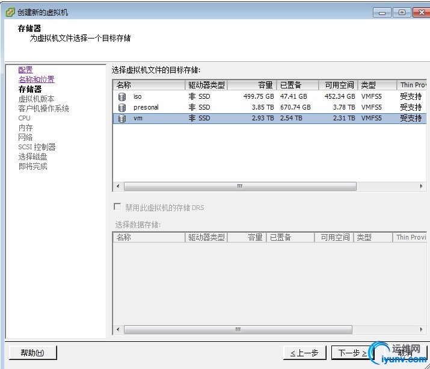The width and height of the screenshot is (430, 369).
Task: Click the 452.34 GB free space cell
Action: [340, 97]
